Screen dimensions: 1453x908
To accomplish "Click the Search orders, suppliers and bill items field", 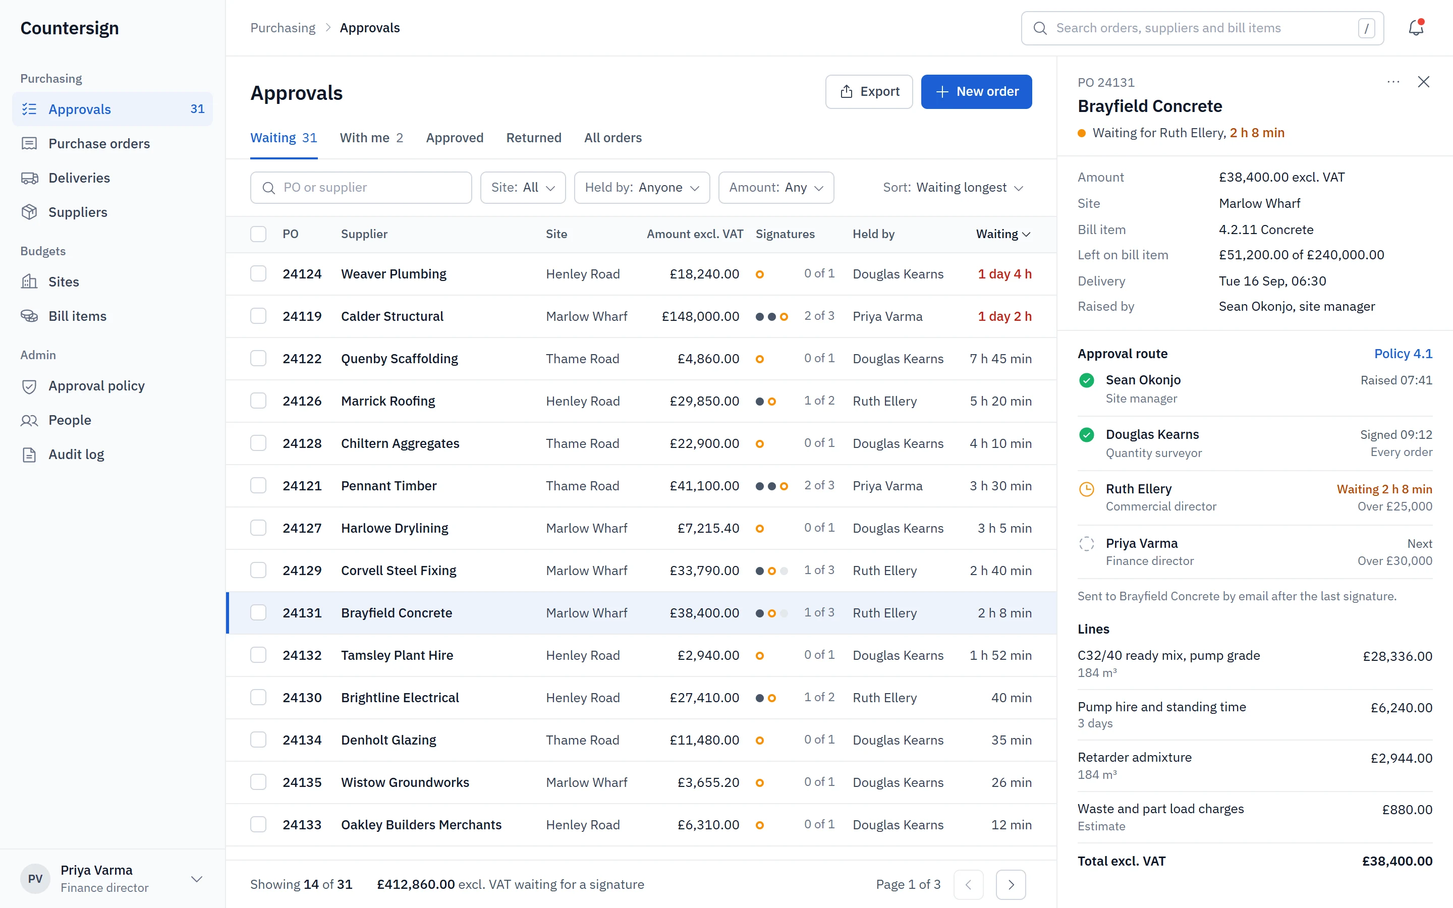I will [x=1202, y=28].
